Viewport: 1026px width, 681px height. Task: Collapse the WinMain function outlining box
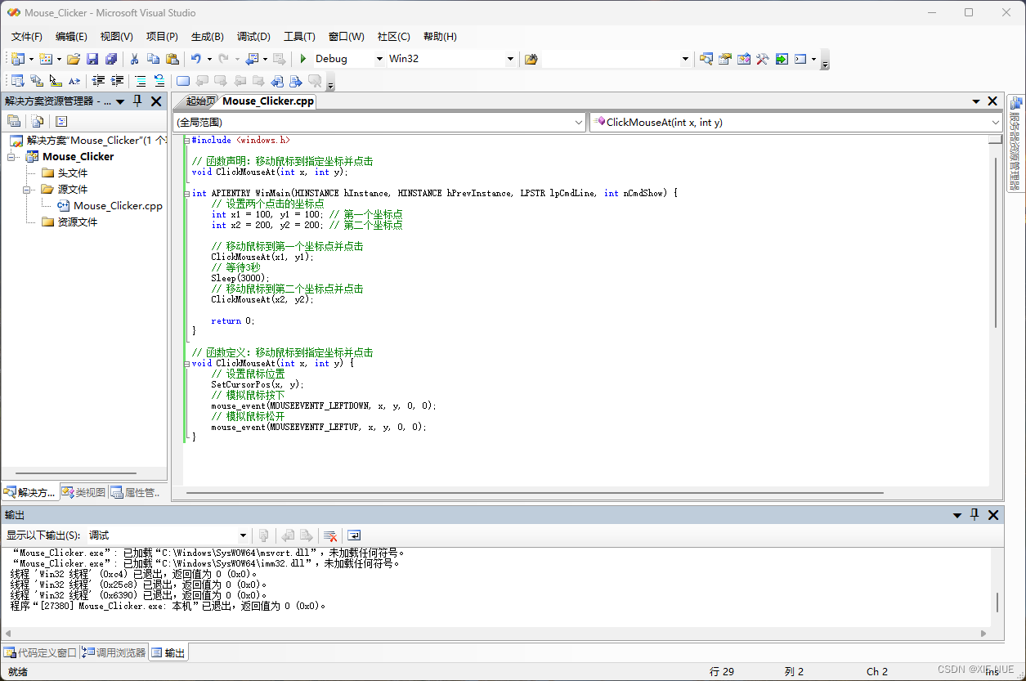[x=186, y=194]
